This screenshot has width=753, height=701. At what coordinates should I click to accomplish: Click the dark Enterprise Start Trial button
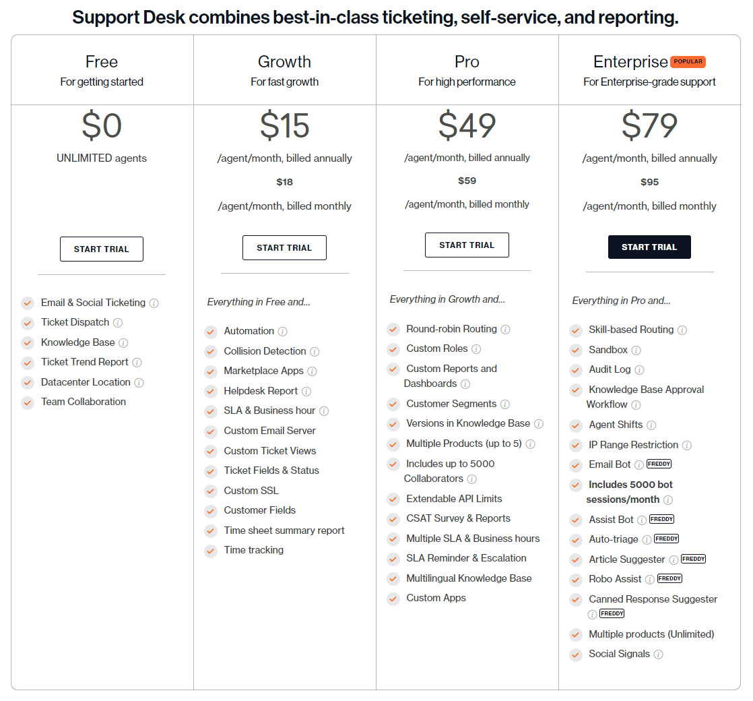coord(649,247)
